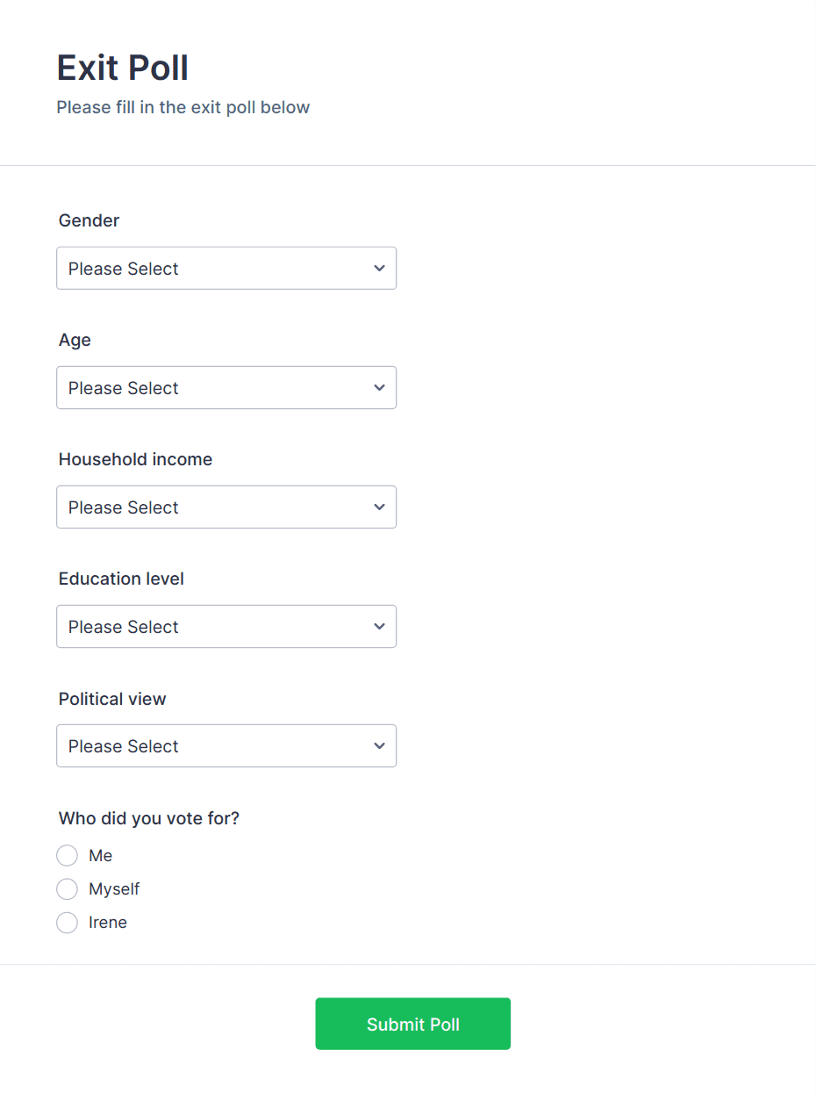
Task: Click the Please Select text in the Gender dropdown
Action: tap(123, 268)
